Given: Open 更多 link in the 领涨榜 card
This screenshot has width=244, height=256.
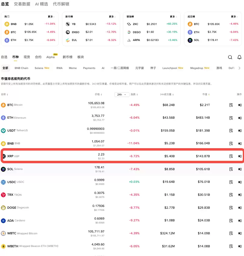Looking at the screenshot, I should point(173,17).
